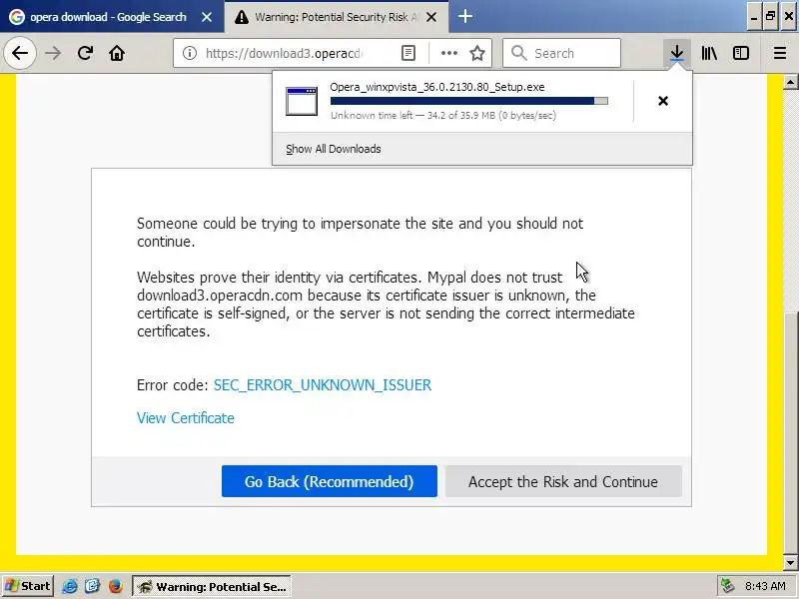
Task: Click the Opera download progress bar
Action: click(468, 101)
